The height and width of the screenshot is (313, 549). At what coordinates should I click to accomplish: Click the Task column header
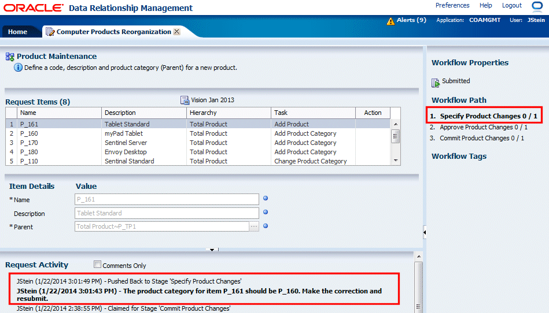tap(313, 113)
